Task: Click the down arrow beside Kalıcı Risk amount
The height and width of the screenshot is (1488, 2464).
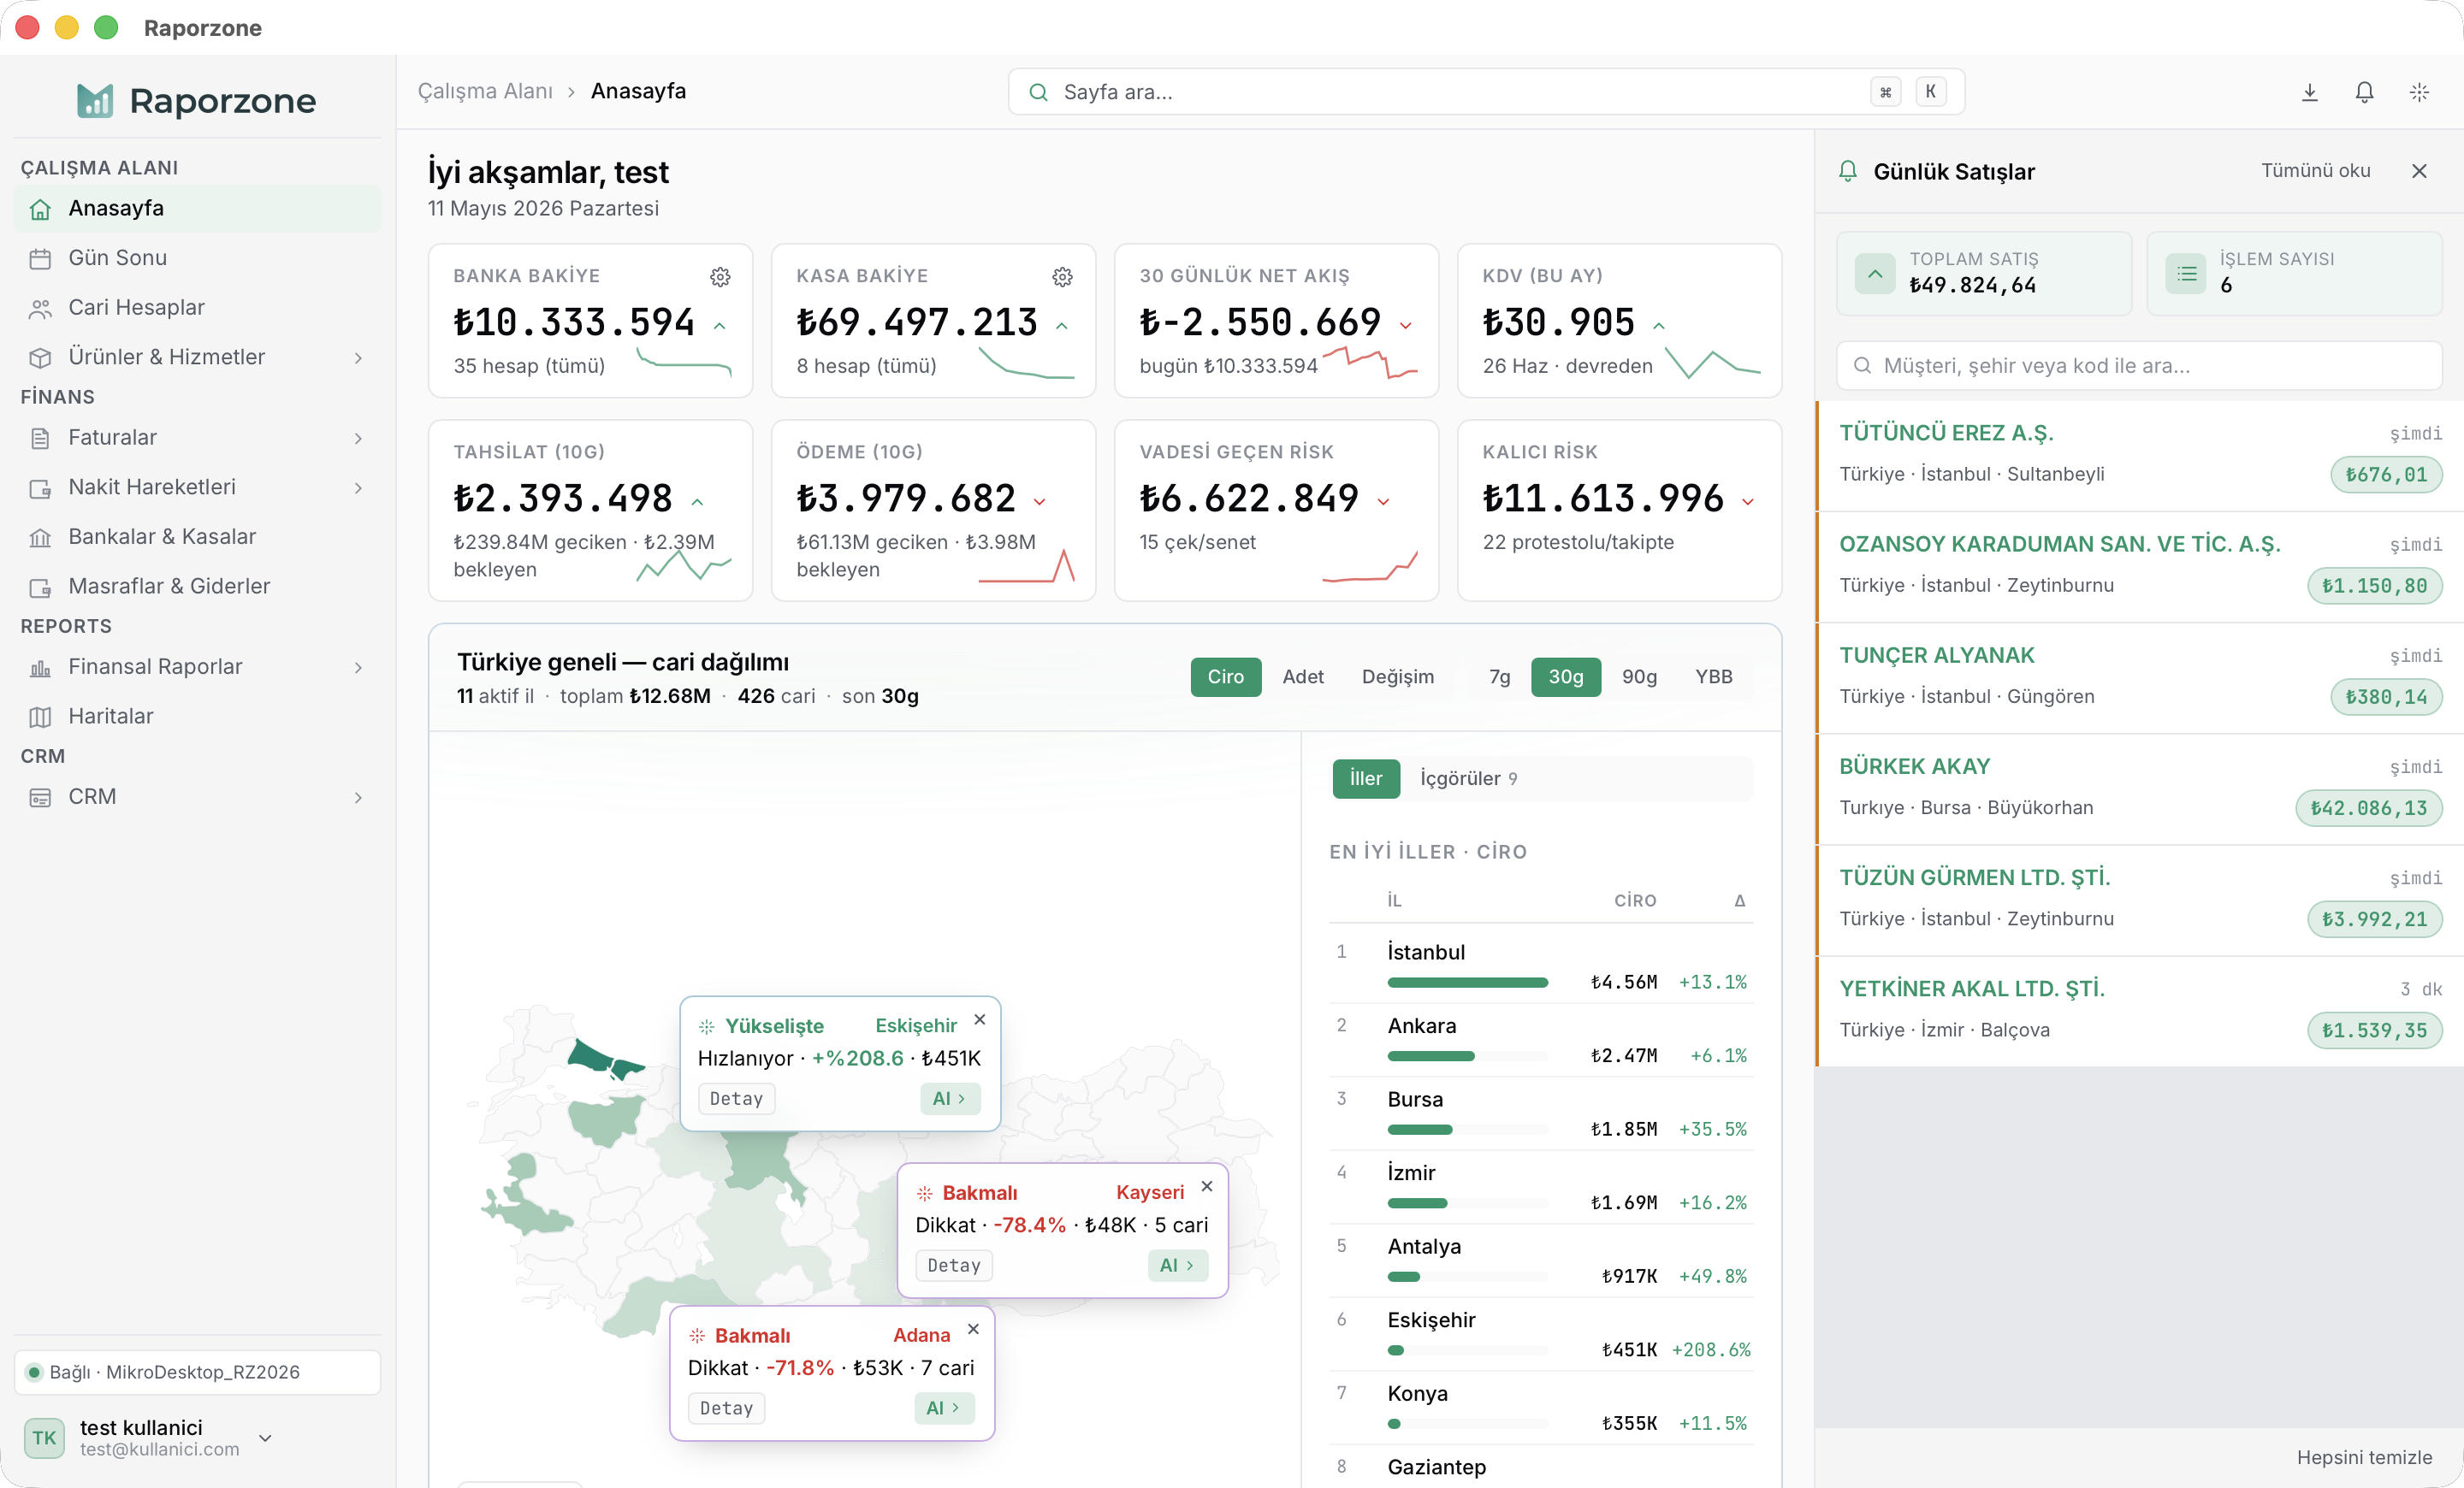Action: 1747,502
